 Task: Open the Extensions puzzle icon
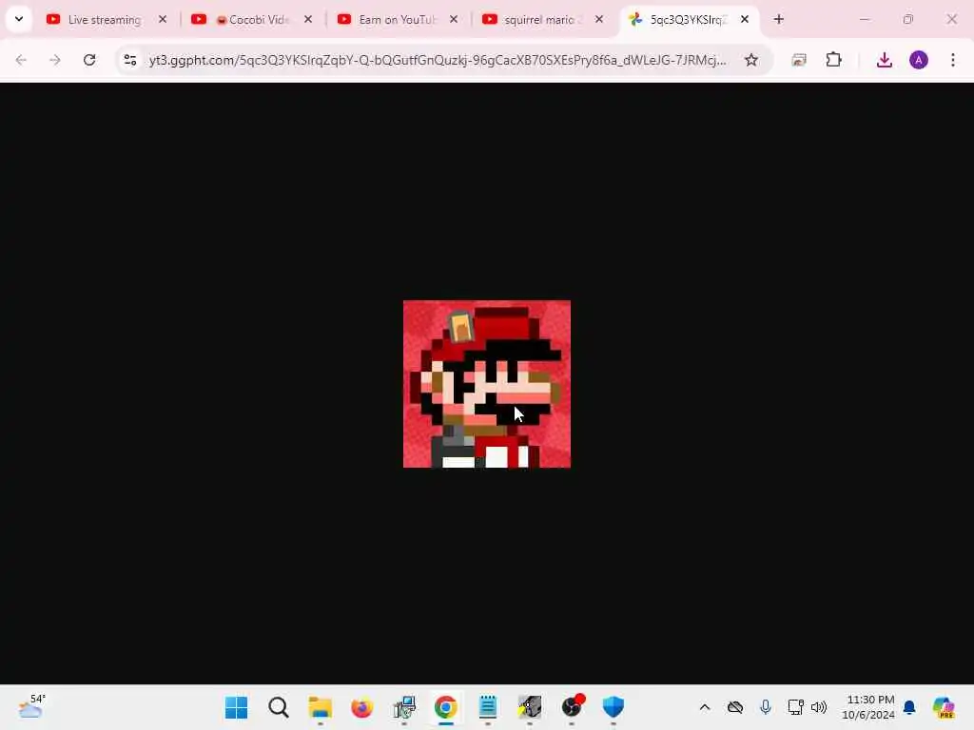coord(833,60)
